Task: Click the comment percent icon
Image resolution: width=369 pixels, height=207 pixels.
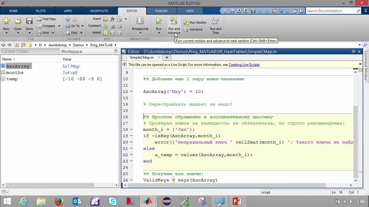Action: (106, 26)
